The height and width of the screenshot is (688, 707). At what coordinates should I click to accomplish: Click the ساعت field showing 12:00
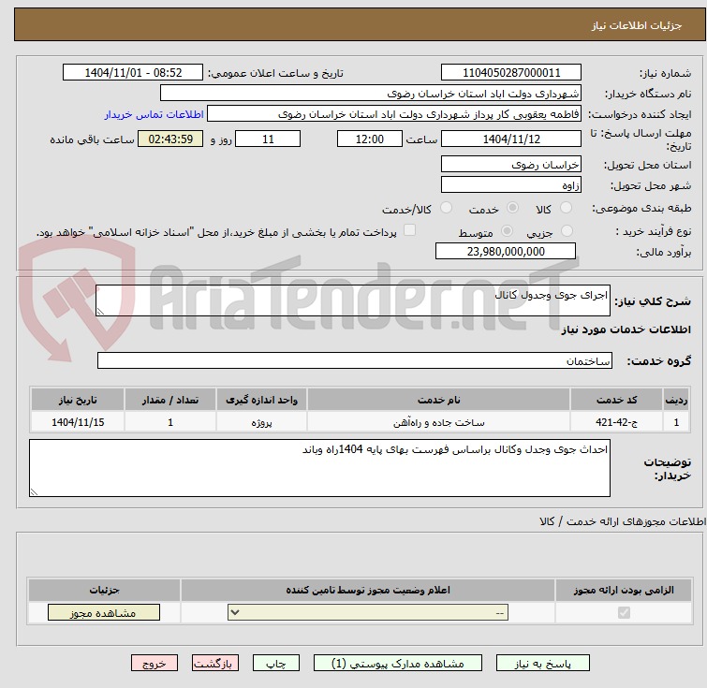pos(370,139)
